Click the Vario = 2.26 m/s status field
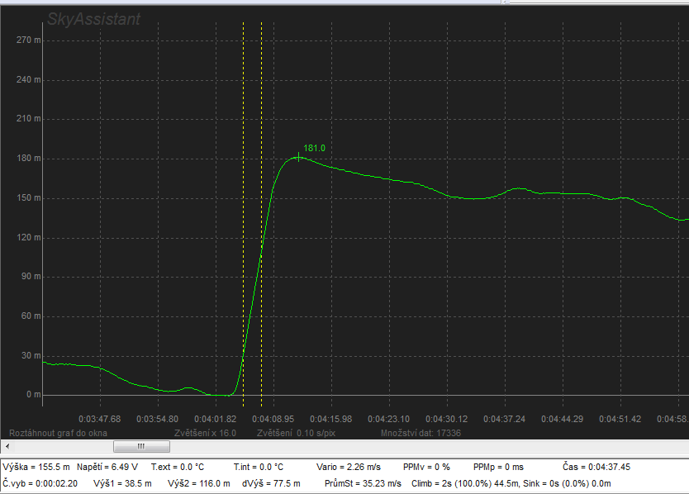Image resolution: width=689 pixels, height=494 pixels. tap(347, 467)
